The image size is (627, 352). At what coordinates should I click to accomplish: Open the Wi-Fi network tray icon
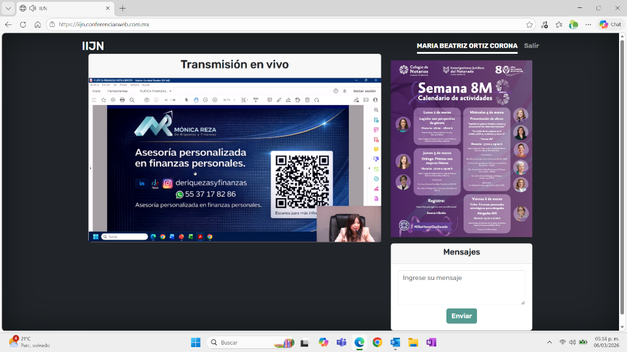pyautogui.click(x=563, y=342)
